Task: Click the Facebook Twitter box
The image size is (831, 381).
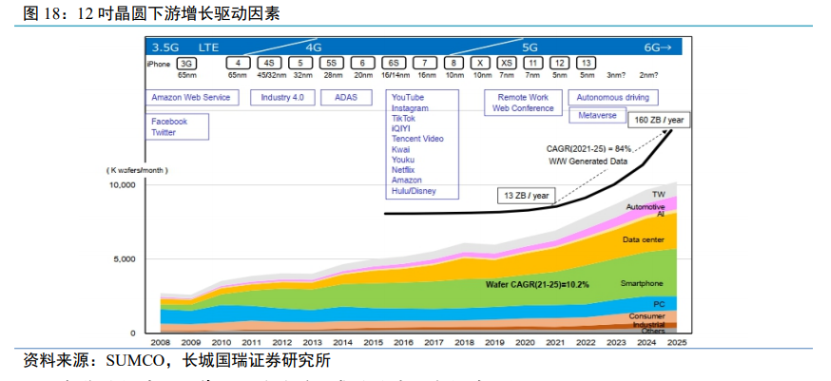Action: coord(177,126)
